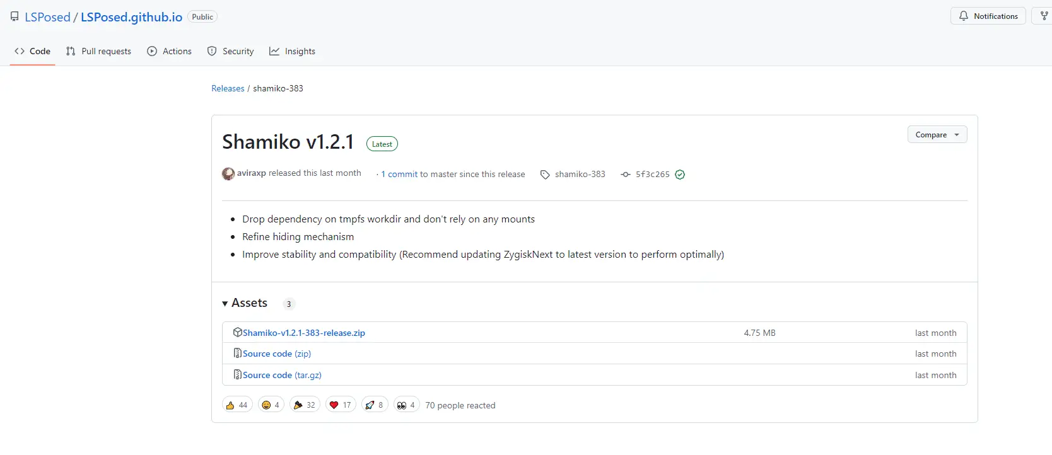Click the tag icon beside shamiko-383

point(545,175)
